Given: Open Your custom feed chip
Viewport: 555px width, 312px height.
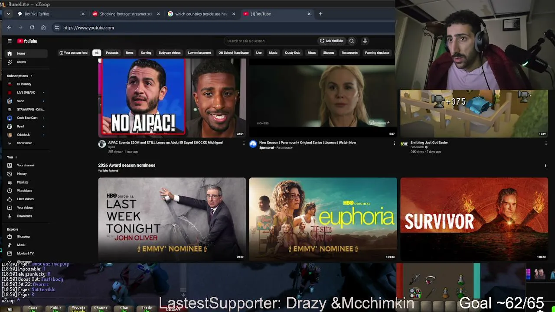Looking at the screenshot, I should coord(73,53).
